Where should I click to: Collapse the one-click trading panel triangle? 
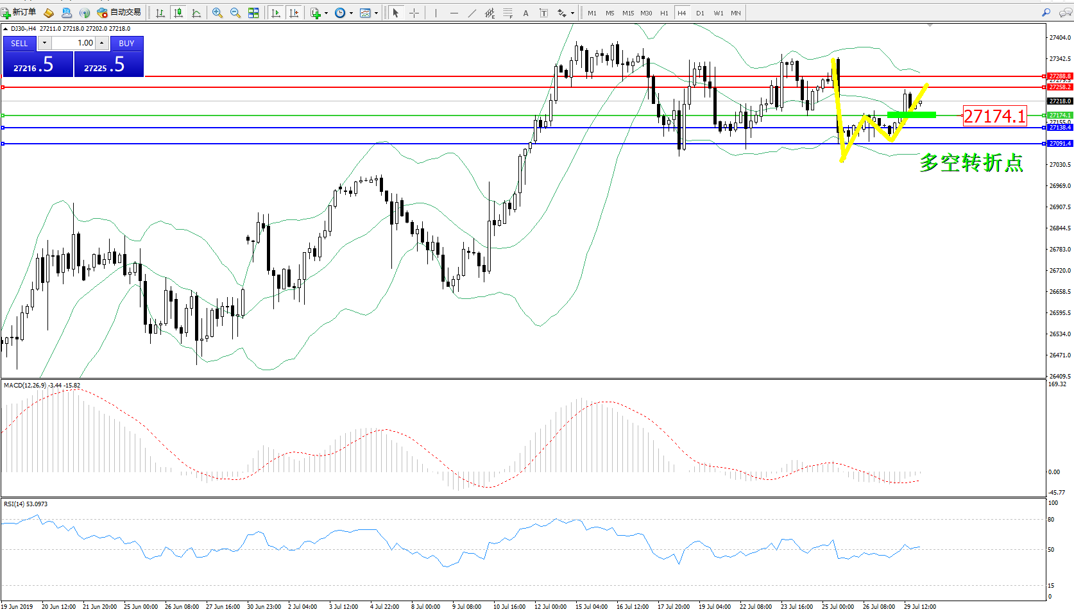(6, 29)
